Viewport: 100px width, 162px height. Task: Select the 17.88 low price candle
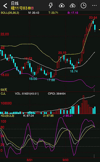click(51, 75)
